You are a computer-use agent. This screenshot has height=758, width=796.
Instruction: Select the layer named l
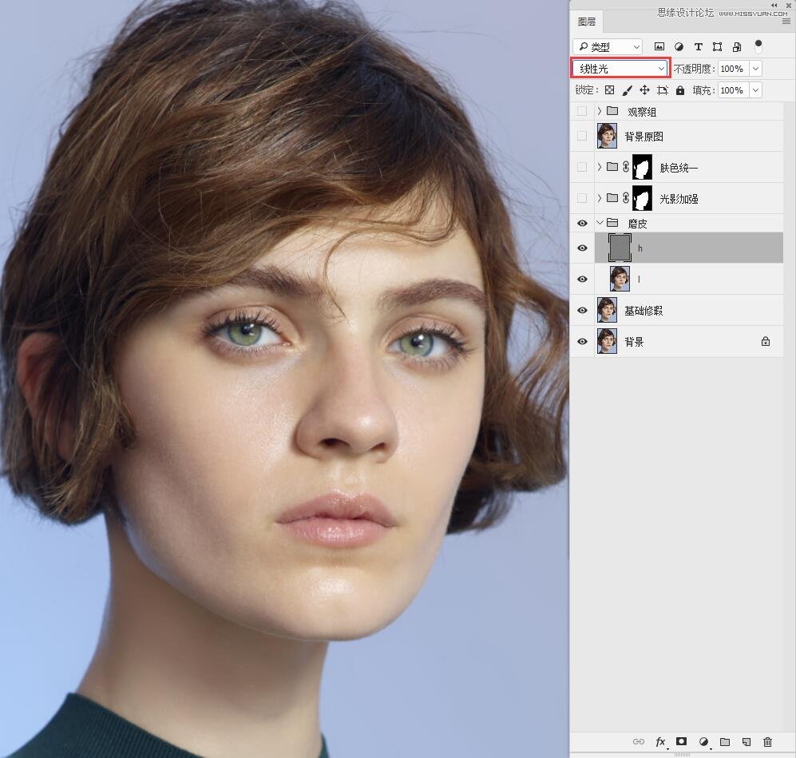(x=639, y=280)
